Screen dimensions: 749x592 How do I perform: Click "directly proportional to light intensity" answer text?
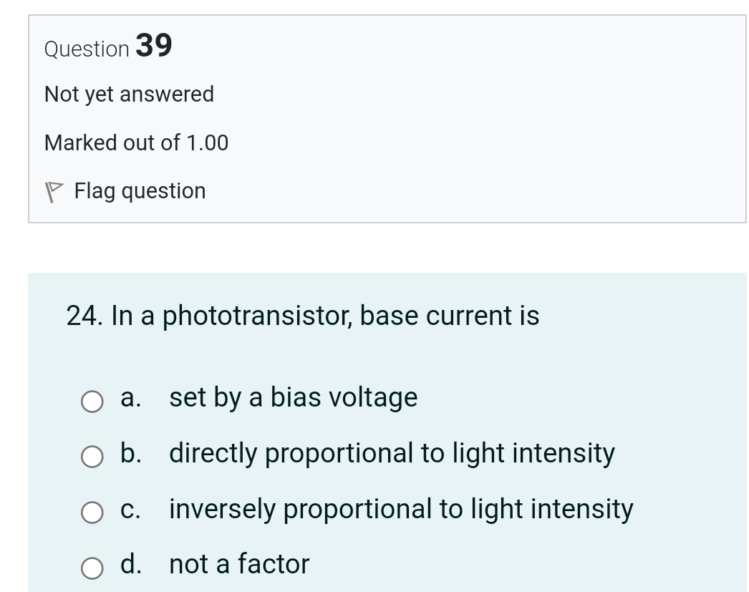click(392, 453)
